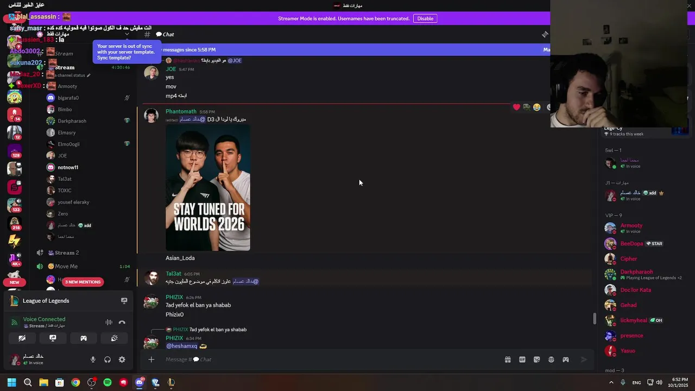Open Yasuo in member list

point(628,351)
